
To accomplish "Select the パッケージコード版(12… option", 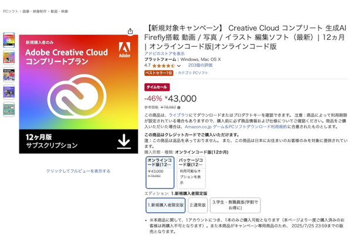I will (191, 172).
